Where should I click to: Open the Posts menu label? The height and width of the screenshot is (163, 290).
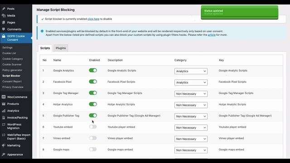pyautogui.click(x=11, y=9)
